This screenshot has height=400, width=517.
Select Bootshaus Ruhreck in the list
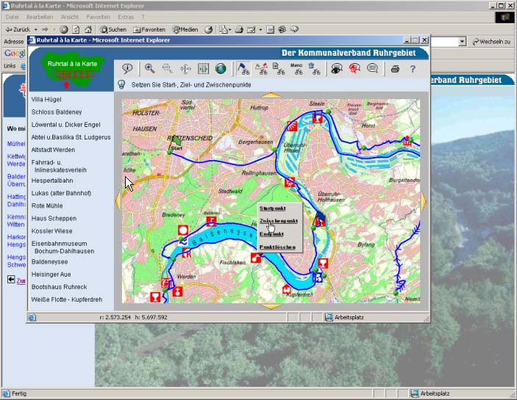(59, 287)
